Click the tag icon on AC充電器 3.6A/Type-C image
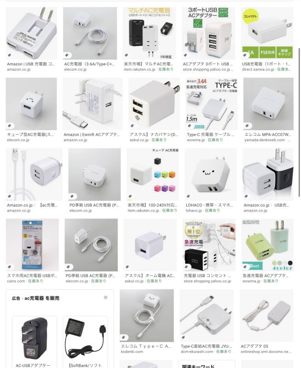 click(x=67, y=55)
